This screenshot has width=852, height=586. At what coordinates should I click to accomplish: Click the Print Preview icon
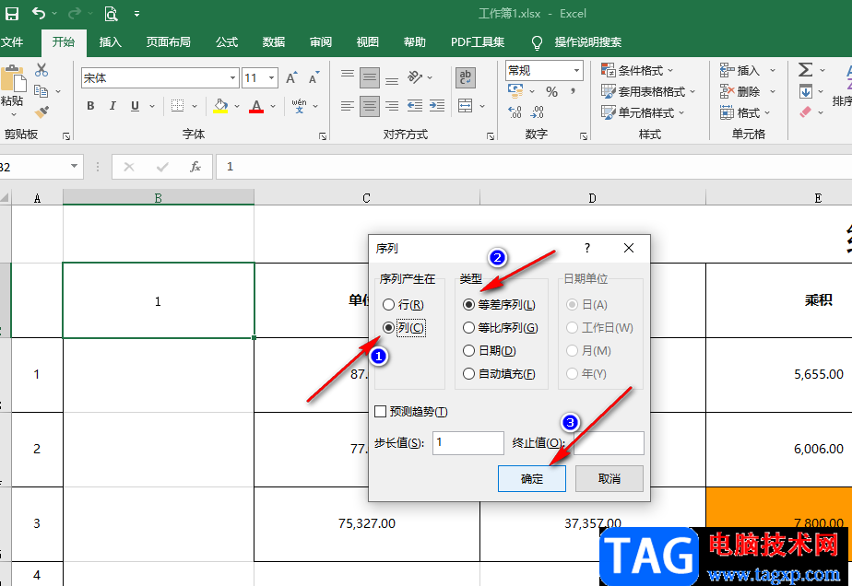[111, 14]
